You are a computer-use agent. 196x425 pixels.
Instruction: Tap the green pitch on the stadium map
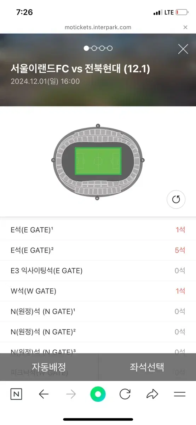[x=98, y=161]
